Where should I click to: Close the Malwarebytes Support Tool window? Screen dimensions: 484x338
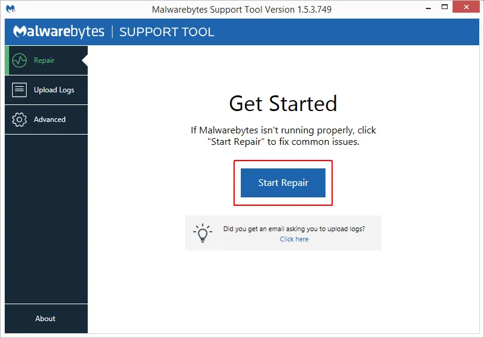click(466, 7)
